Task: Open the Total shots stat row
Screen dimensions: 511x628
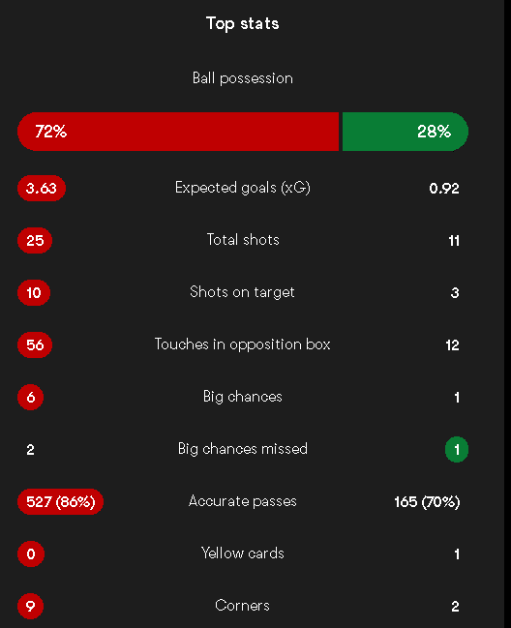Action: click(243, 240)
